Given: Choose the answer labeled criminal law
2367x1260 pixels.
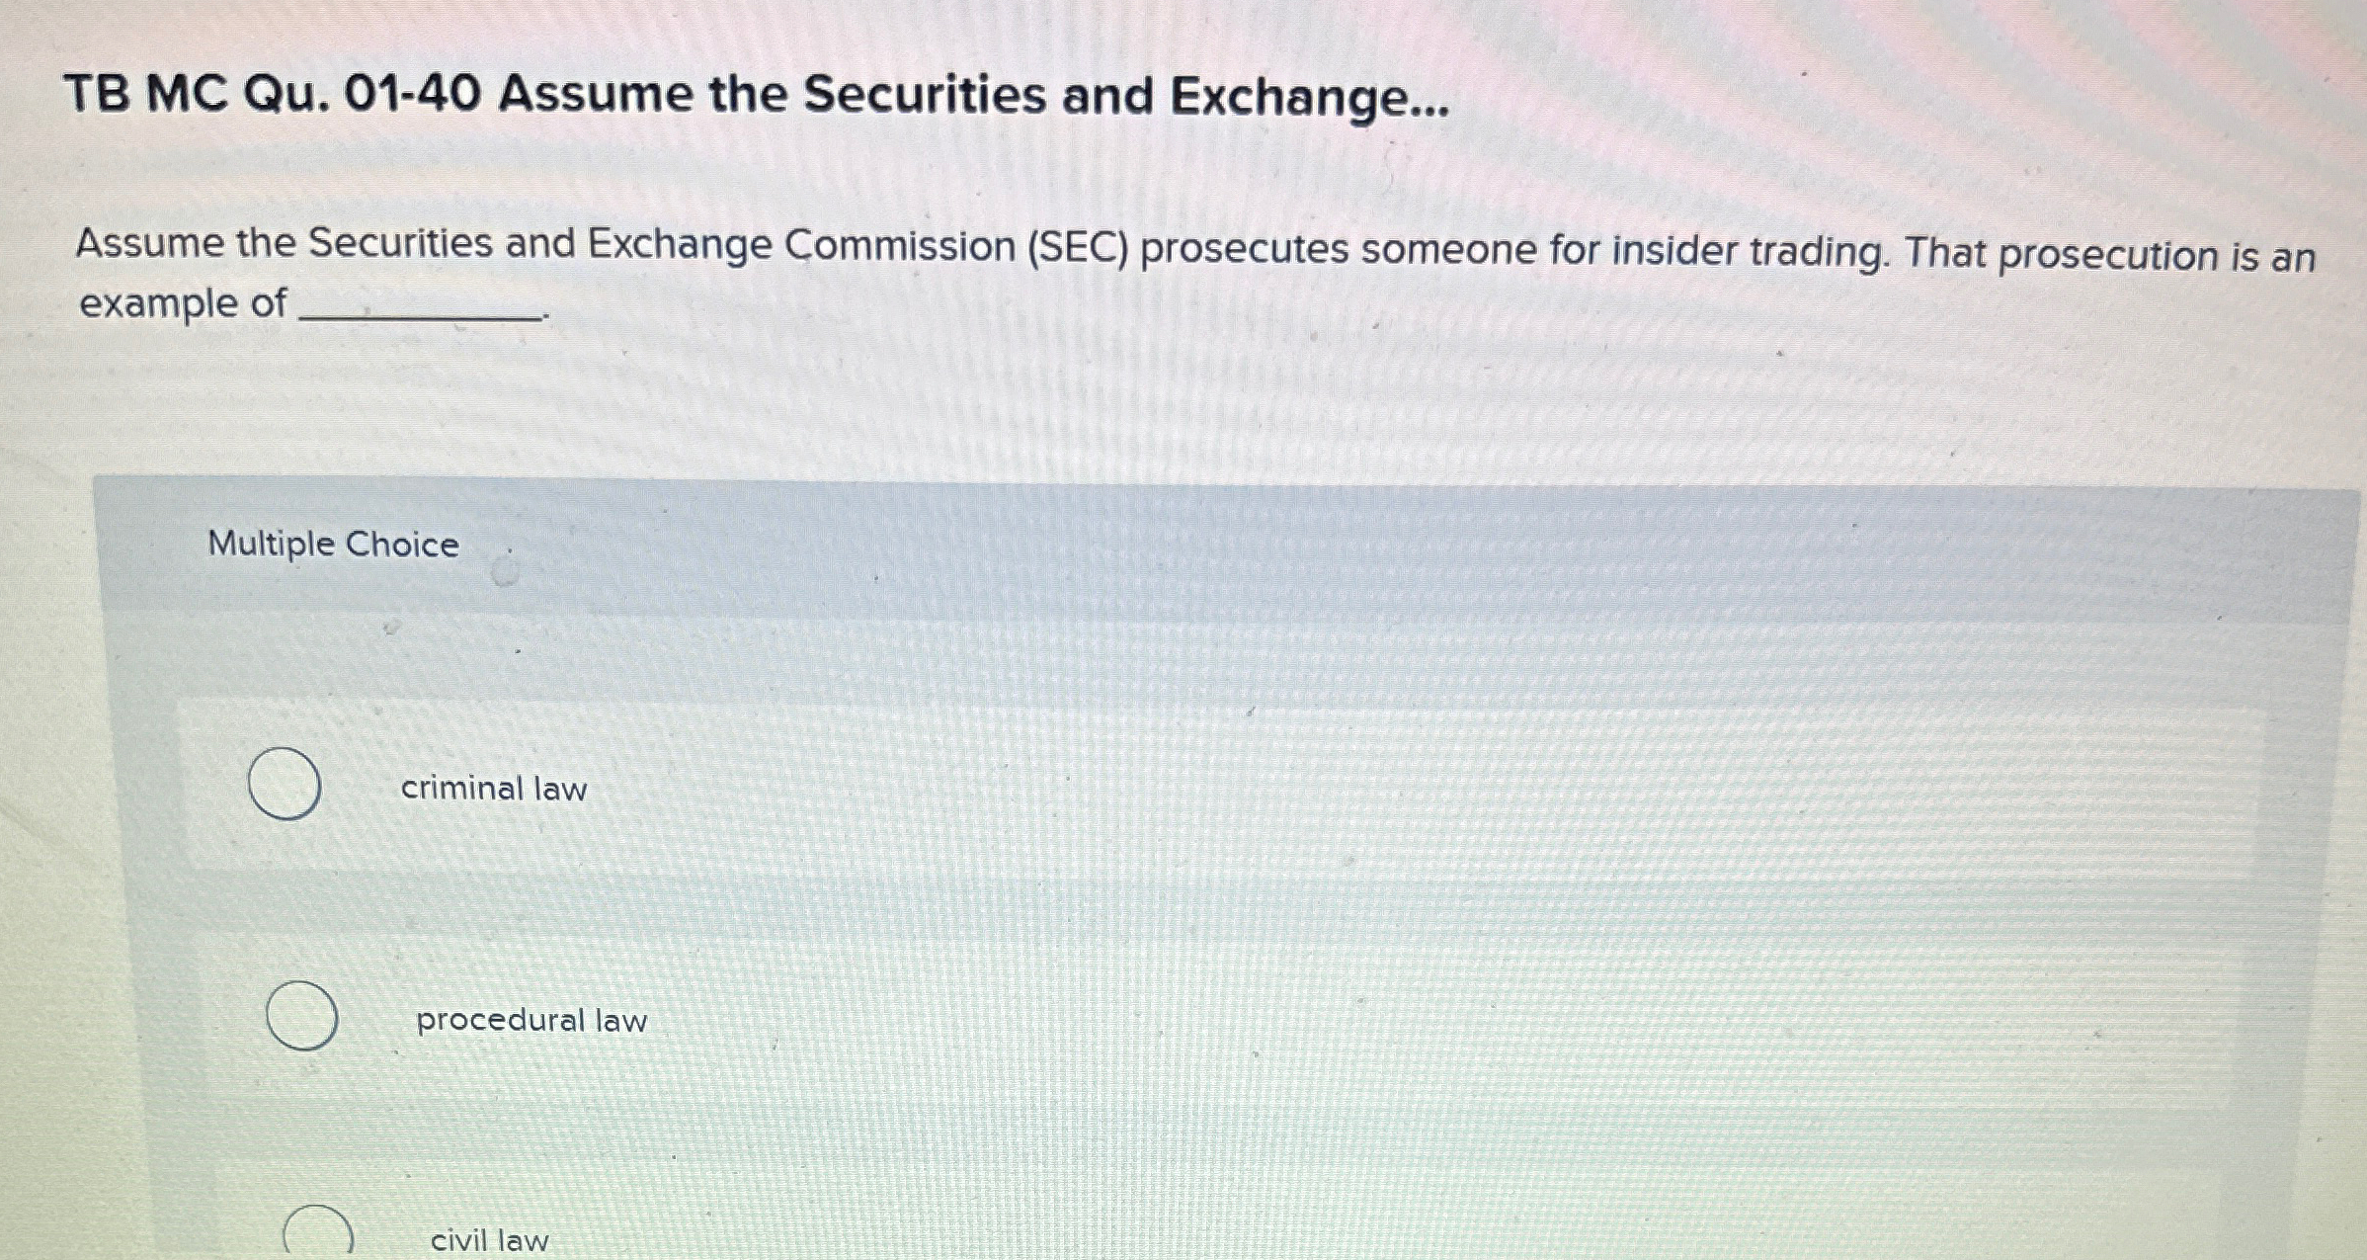Looking at the screenshot, I should [x=493, y=788].
